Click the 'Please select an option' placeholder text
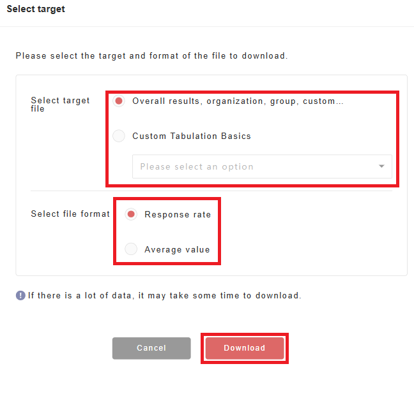Viewport: 414px width, 394px height. pos(197,166)
